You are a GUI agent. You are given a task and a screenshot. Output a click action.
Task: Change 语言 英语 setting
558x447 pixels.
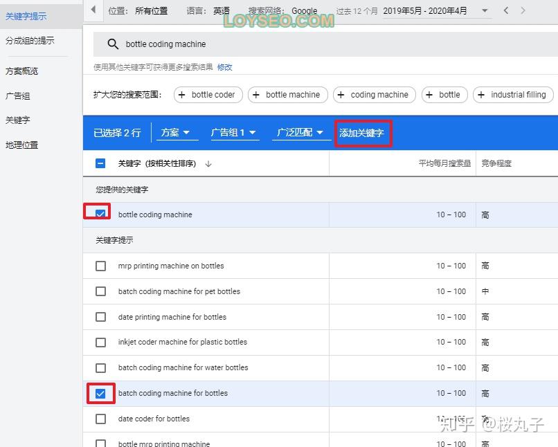[208, 11]
